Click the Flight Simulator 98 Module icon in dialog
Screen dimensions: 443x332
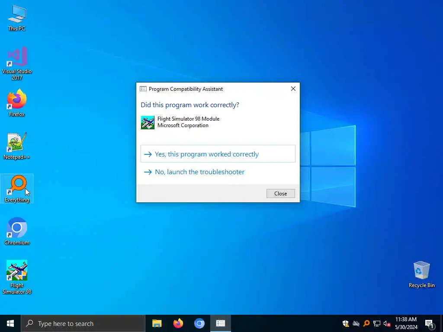(x=148, y=122)
